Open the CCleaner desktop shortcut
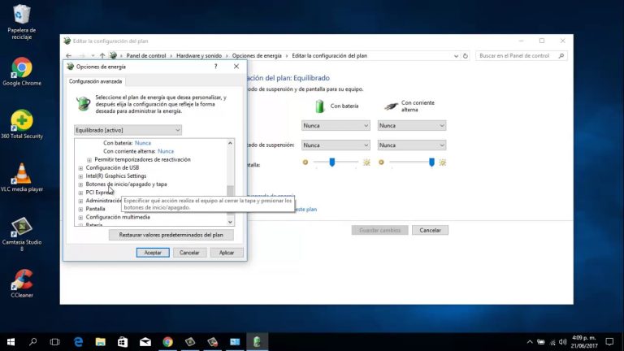Viewport: 624px width, 351px height. (x=21, y=284)
